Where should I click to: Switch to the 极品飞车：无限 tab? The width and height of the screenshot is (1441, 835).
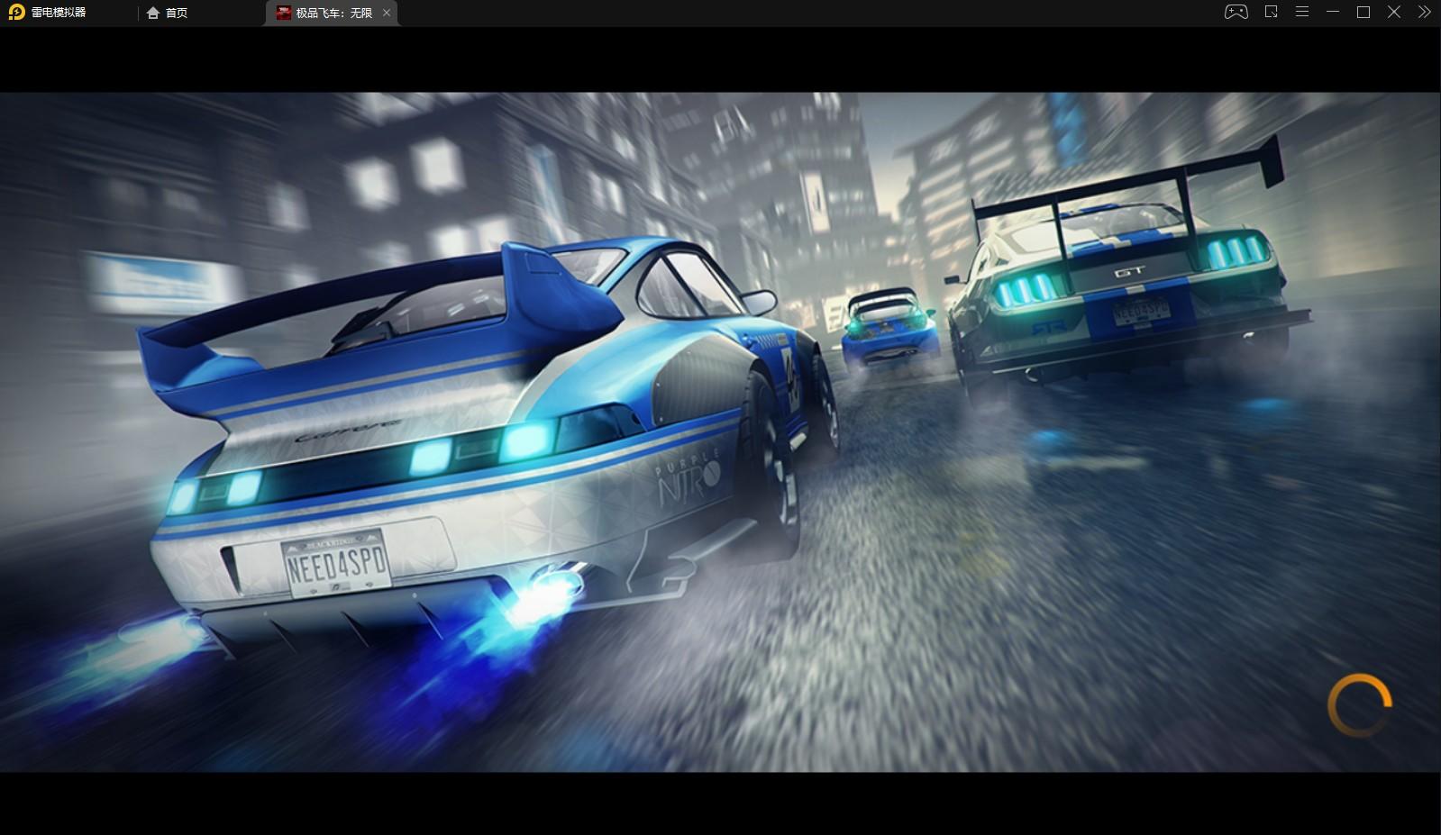[333, 13]
